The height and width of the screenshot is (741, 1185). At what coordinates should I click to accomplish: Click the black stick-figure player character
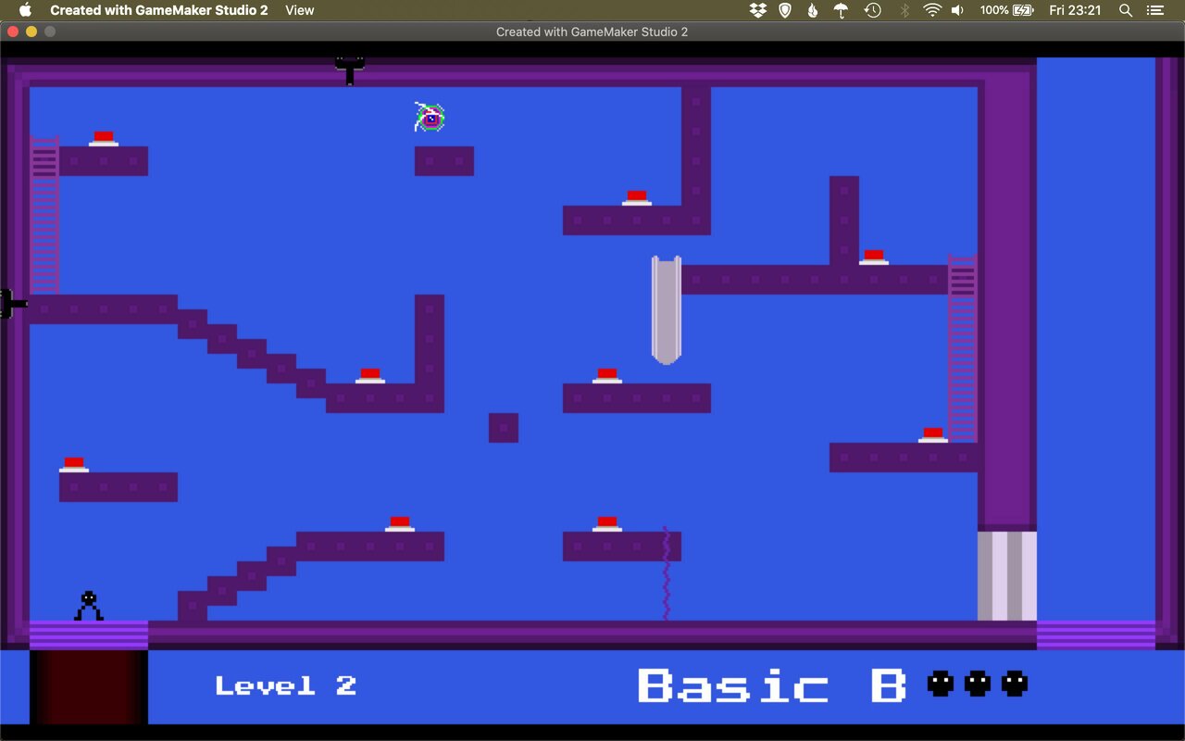pyautogui.click(x=89, y=606)
